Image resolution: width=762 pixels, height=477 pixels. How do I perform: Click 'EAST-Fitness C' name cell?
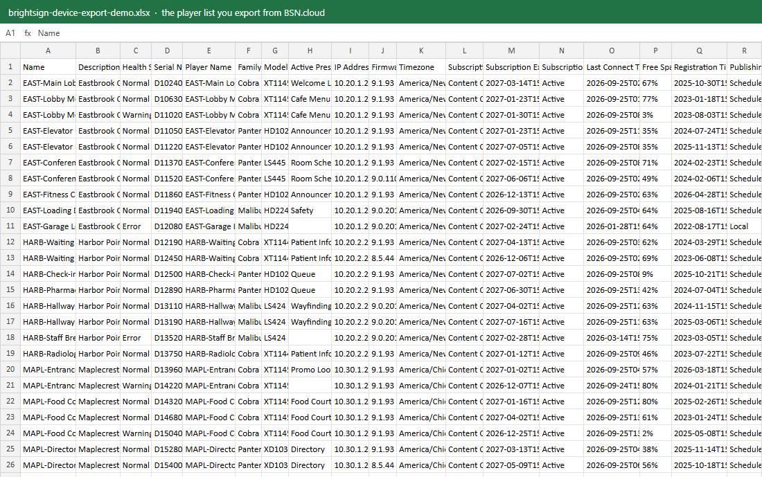tap(48, 195)
